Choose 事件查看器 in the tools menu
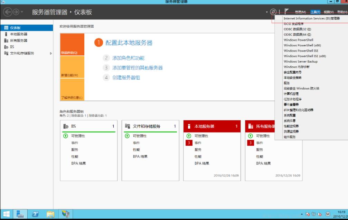Screen dimensions: 348x220 [291, 104]
